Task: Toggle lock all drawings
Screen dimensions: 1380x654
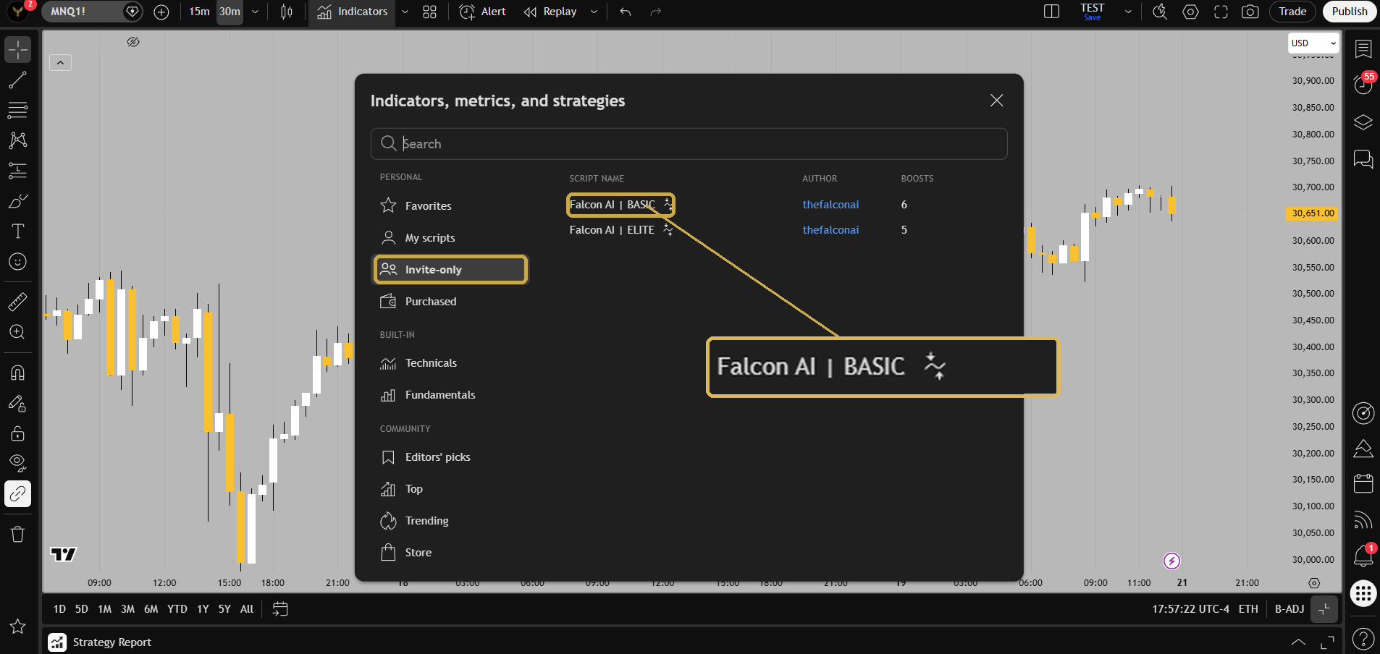Action: pos(17,433)
